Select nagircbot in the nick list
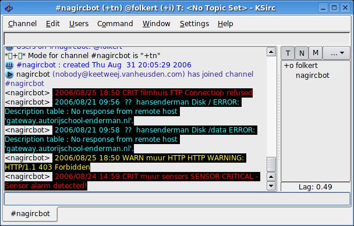Viewport: 354px width, 226px height. point(313,76)
